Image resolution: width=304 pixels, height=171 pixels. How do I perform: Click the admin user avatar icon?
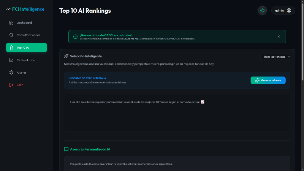click(x=289, y=10)
